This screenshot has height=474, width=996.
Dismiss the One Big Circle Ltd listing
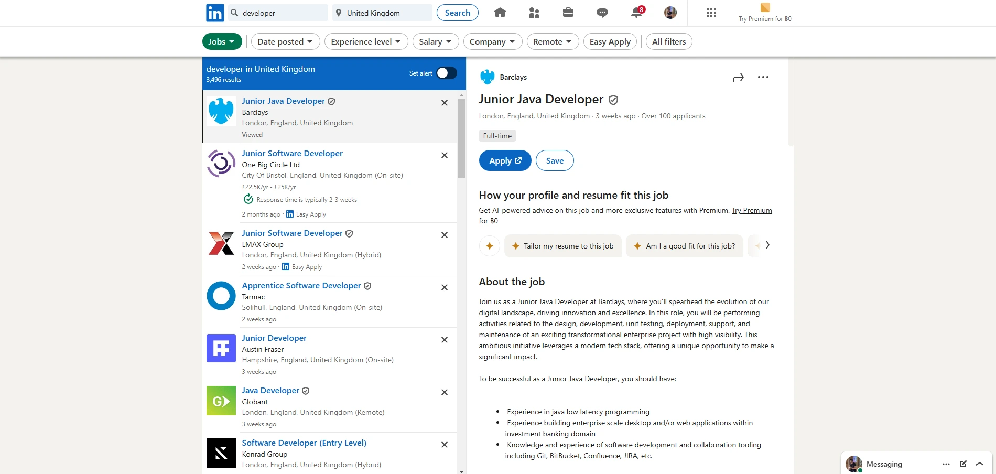coord(445,155)
